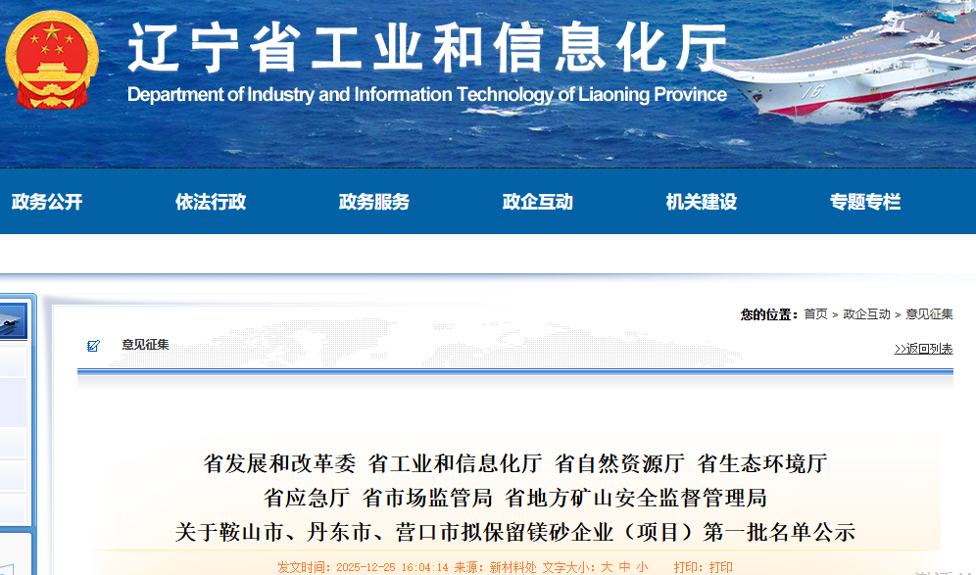Viewport: 976px width, 575px height.
Task: Click the 意见征集 section heading
Action: tap(145, 345)
